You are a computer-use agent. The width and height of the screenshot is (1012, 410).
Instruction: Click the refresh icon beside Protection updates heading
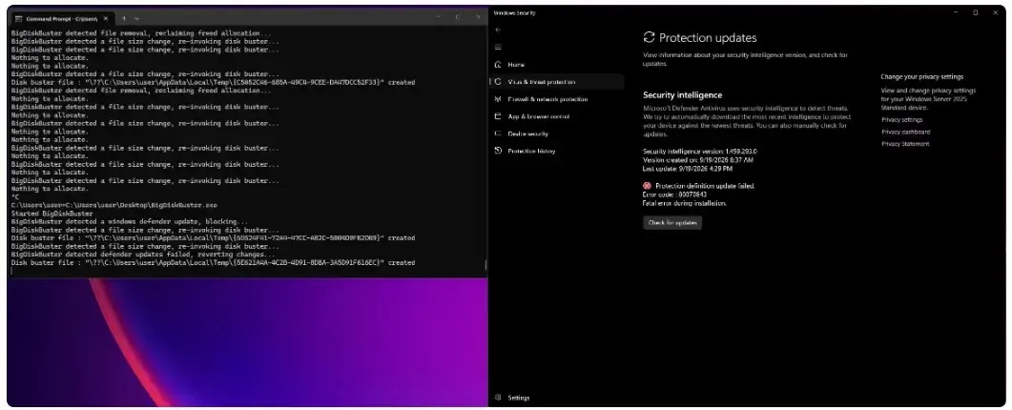pyautogui.click(x=649, y=37)
